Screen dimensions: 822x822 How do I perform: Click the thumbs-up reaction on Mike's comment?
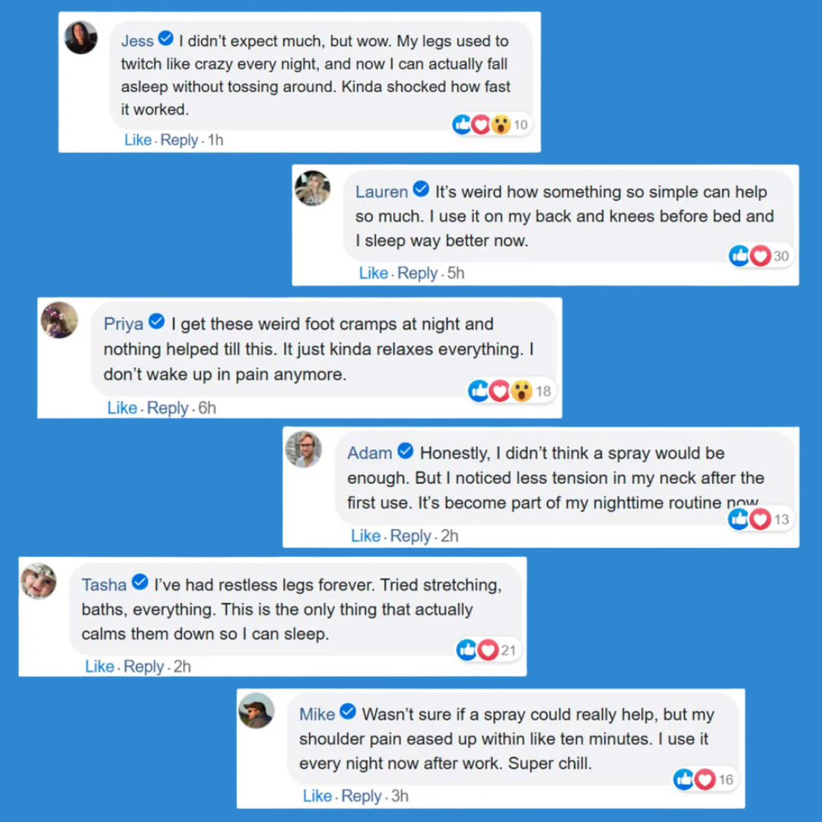tap(683, 779)
